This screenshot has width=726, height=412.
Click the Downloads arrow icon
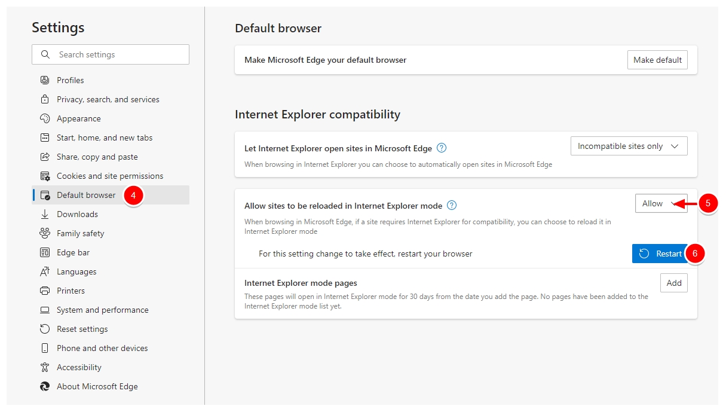[45, 214]
